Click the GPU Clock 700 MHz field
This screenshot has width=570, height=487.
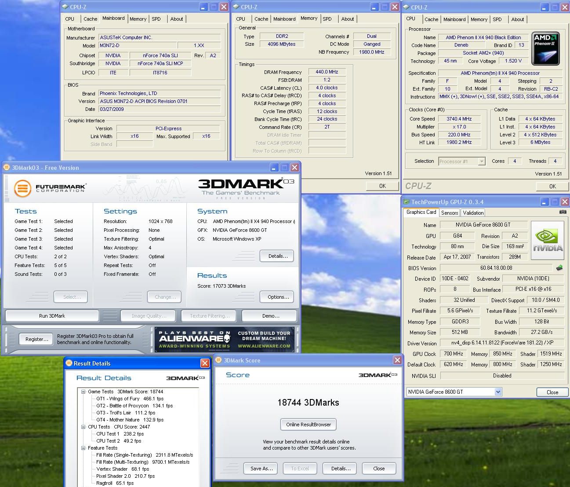(454, 354)
